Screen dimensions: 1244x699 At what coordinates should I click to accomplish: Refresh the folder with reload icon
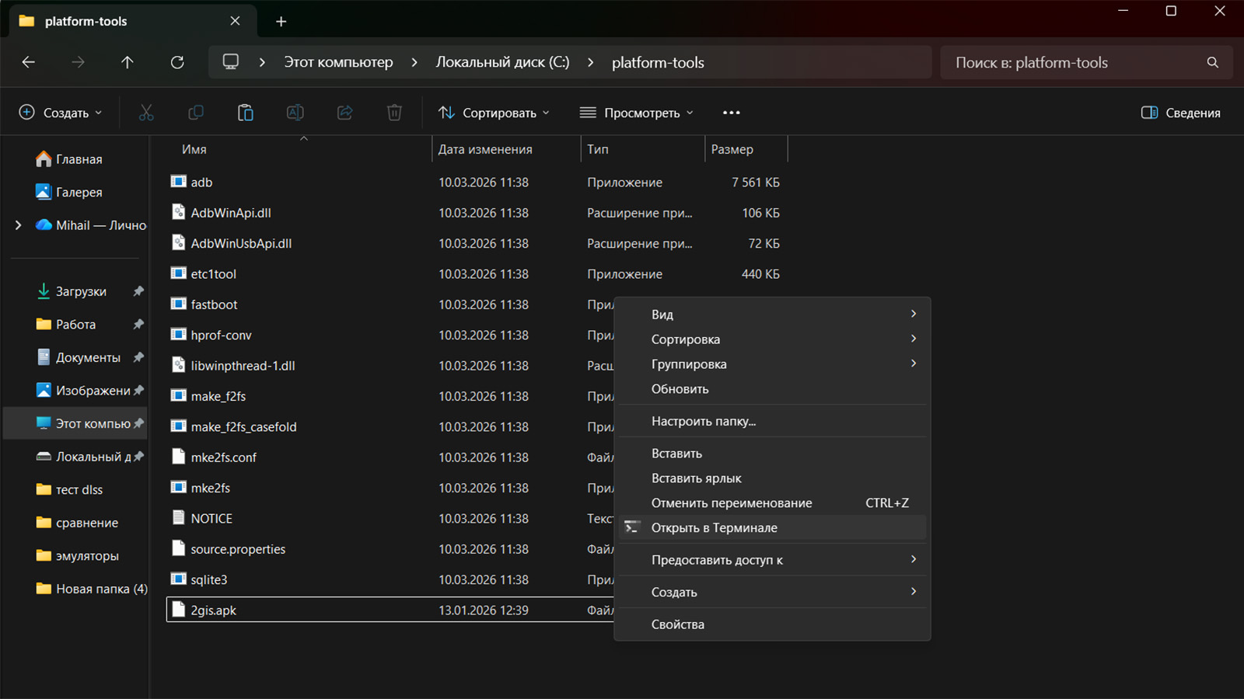177,62
